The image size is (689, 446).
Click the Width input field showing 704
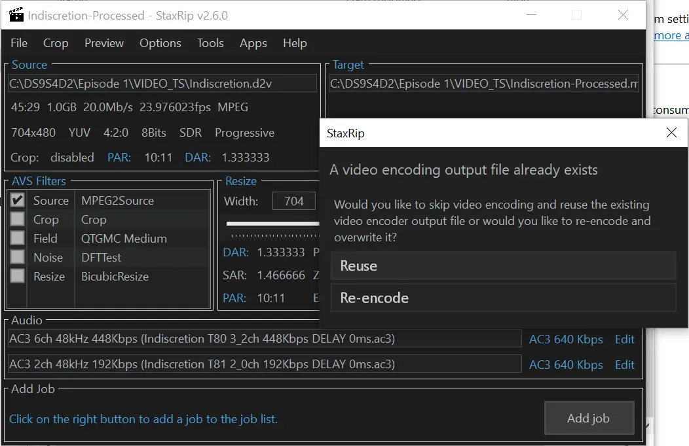pyautogui.click(x=293, y=201)
